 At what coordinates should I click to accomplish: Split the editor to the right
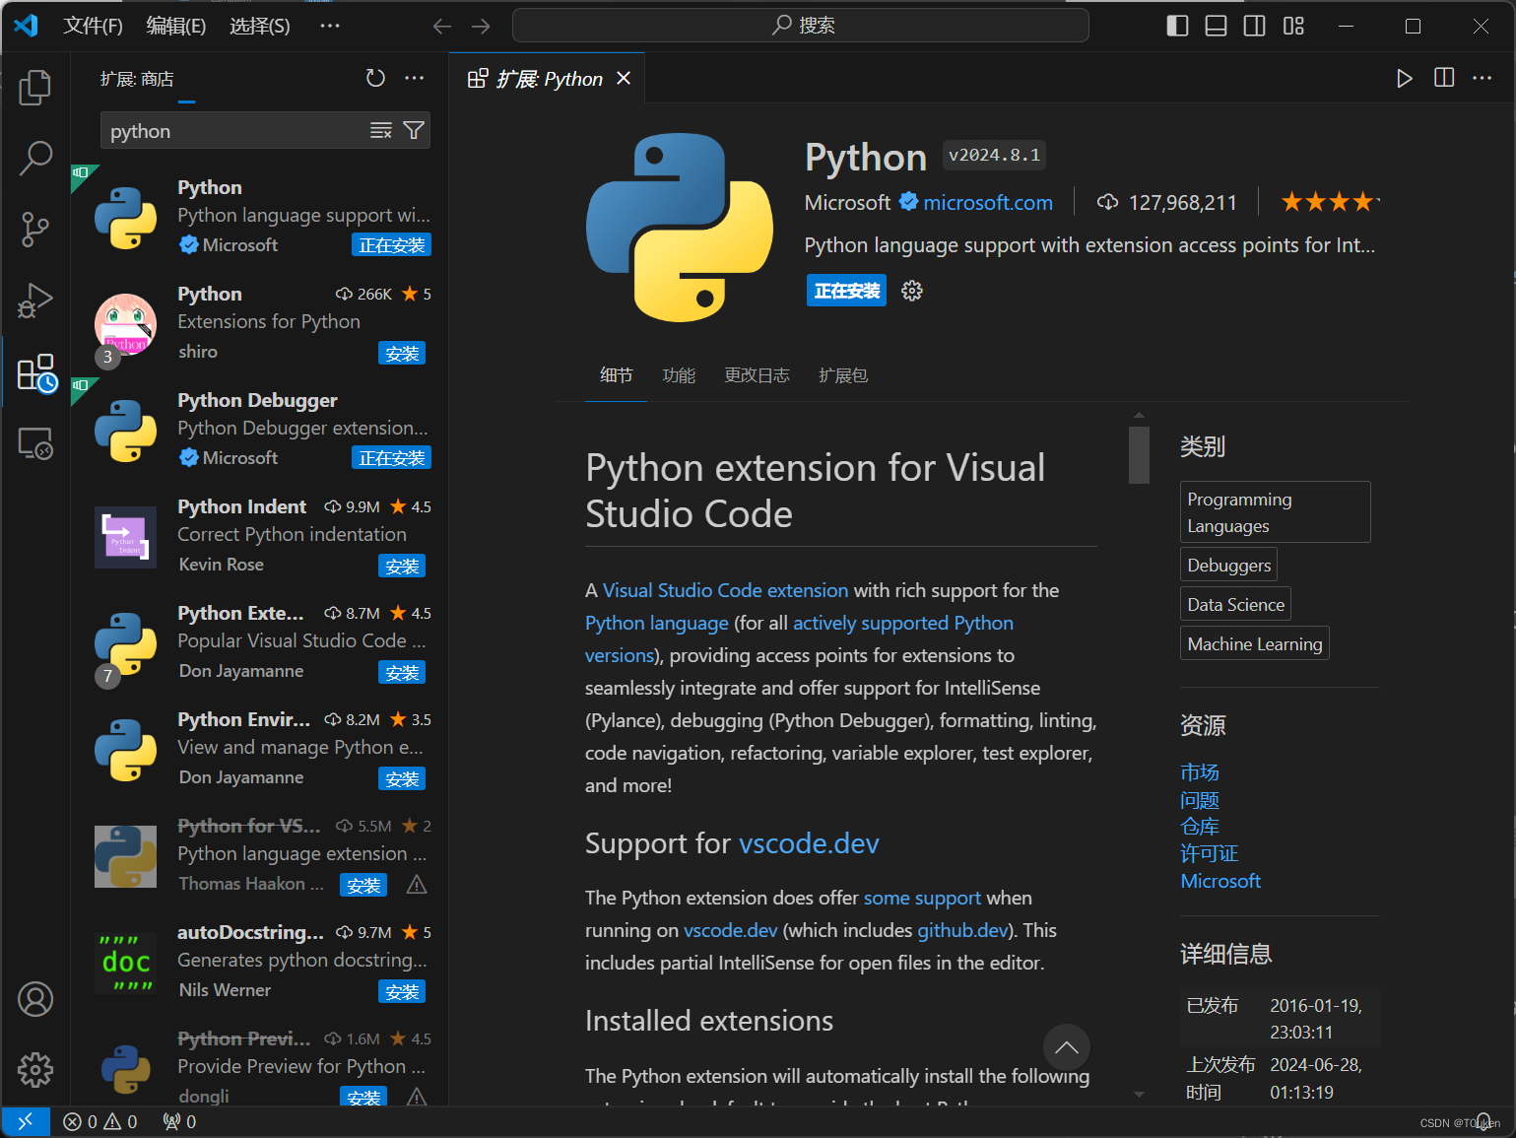pyautogui.click(x=1443, y=78)
